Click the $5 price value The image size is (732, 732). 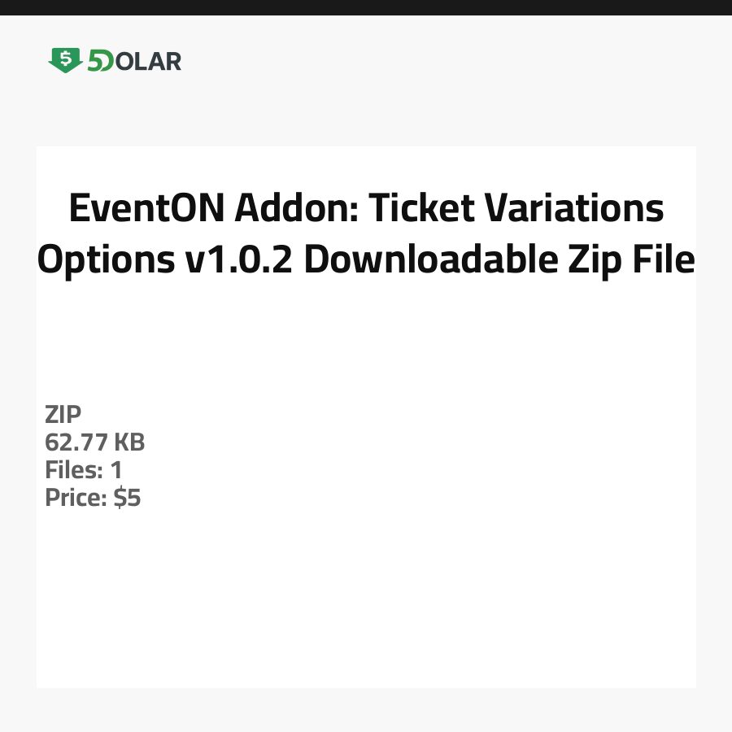128,498
